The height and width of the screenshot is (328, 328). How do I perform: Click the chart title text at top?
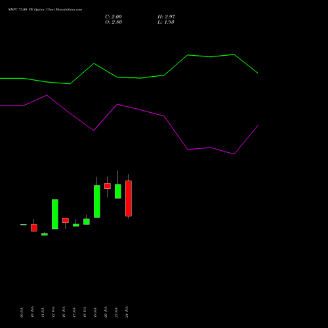(45, 10)
